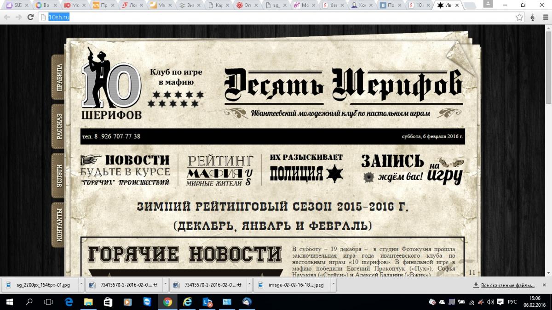552x310 pixels.
Task: Switch to the КОНТАКТЫ side tab
Action: [x=58, y=225]
